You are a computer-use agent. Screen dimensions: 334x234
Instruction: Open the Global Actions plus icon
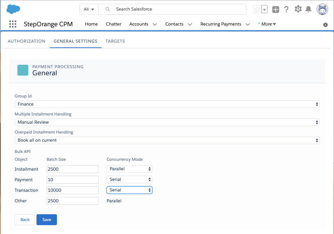click(276, 10)
